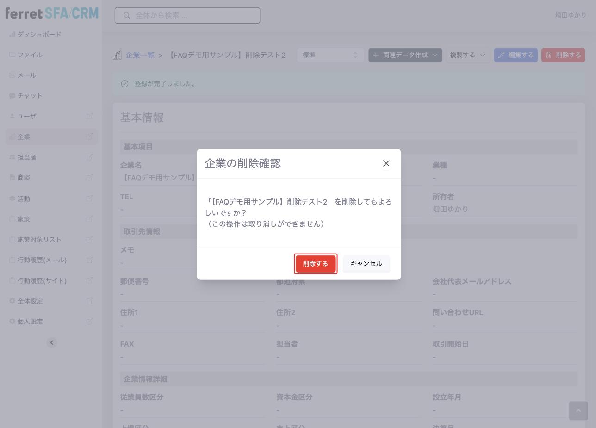The width and height of the screenshot is (596, 428).
Task: Click the external link icon next to 施策
Action: (x=90, y=219)
